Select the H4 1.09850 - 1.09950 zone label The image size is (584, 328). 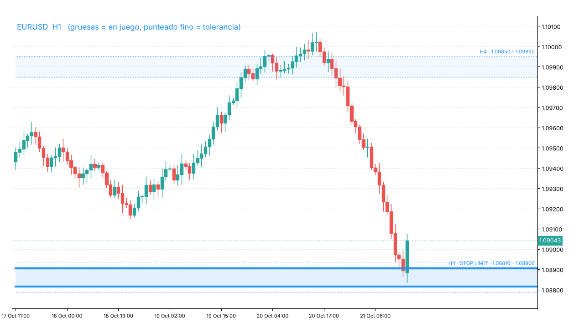(507, 52)
